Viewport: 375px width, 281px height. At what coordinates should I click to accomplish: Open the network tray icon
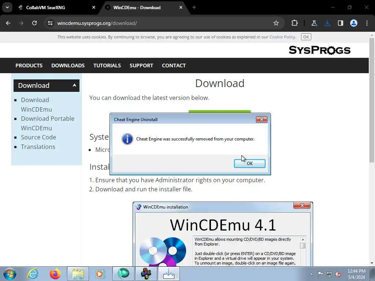pyautogui.click(x=329, y=274)
